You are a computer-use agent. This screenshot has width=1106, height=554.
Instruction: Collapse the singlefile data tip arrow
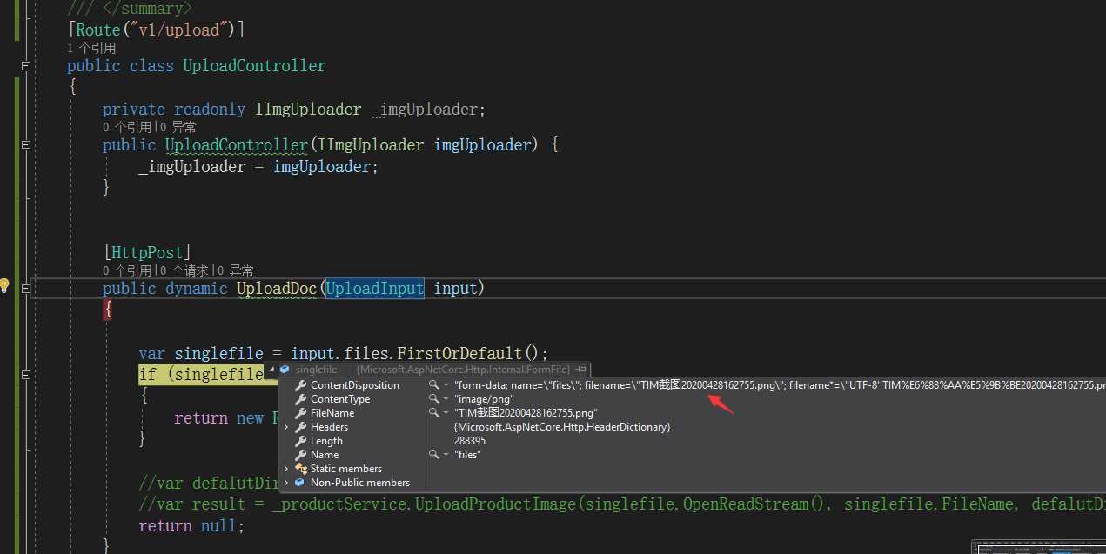click(x=271, y=370)
